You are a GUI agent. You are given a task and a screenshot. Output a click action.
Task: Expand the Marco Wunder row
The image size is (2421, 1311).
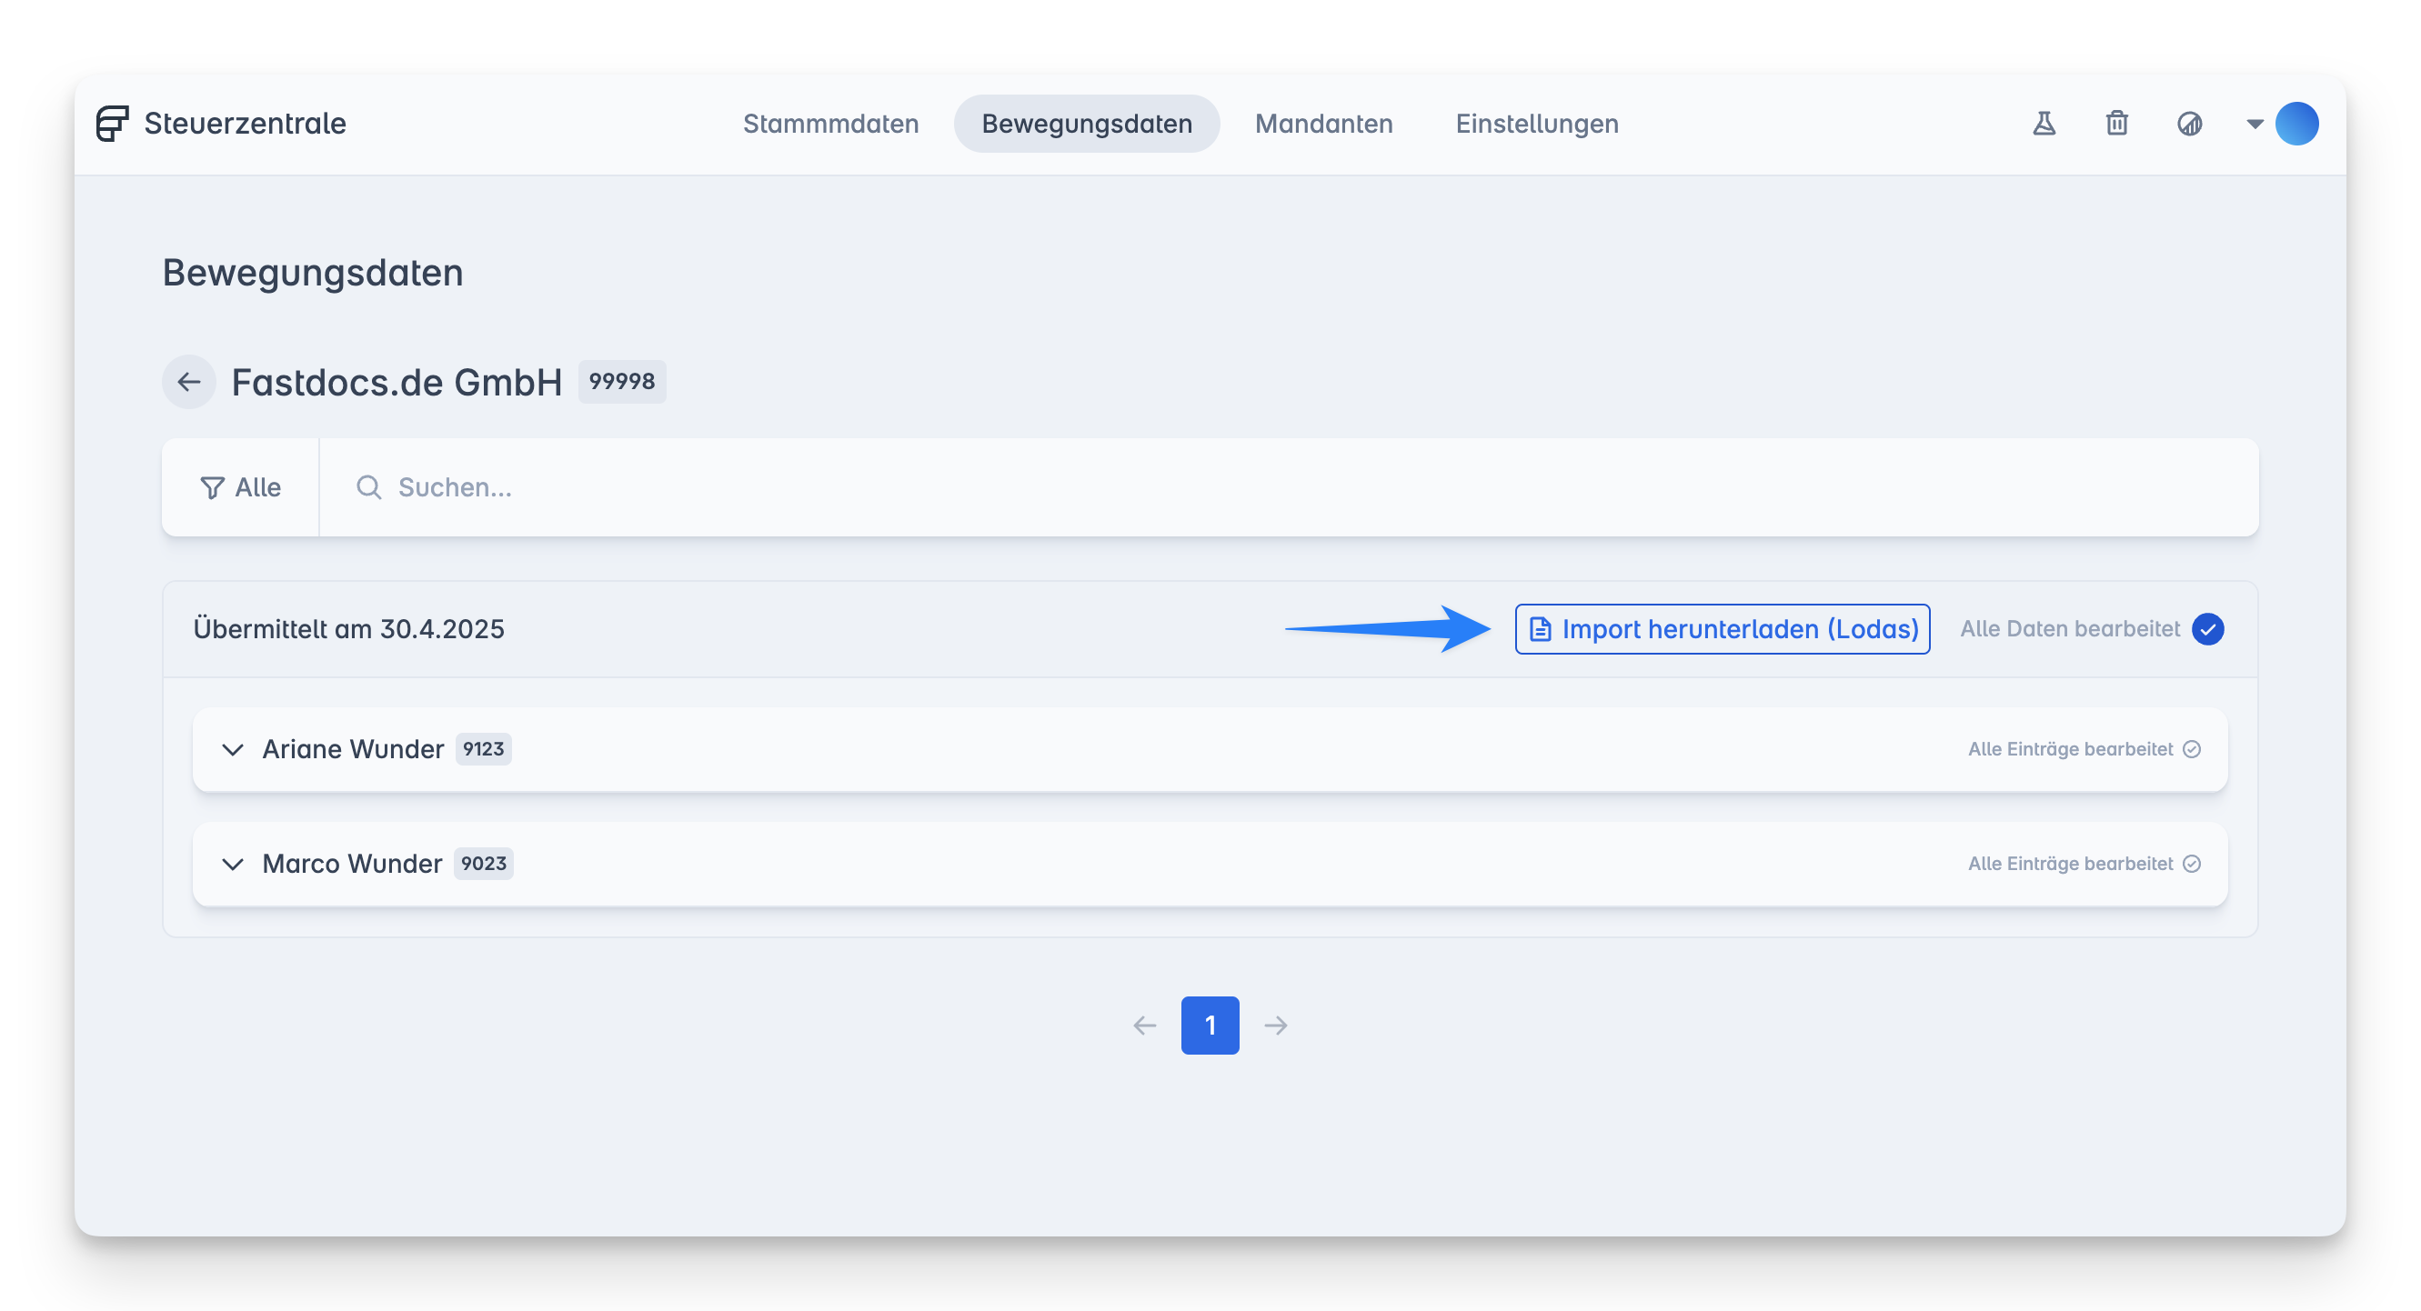pyautogui.click(x=232, y=864)
